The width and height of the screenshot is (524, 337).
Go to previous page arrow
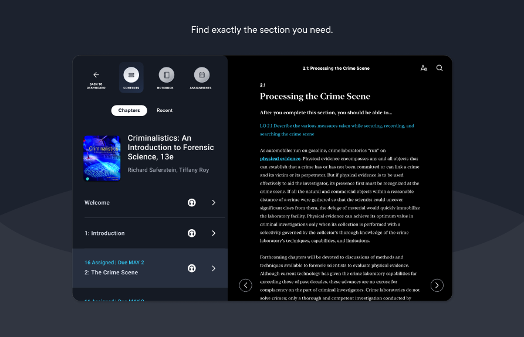coord(246,285)
